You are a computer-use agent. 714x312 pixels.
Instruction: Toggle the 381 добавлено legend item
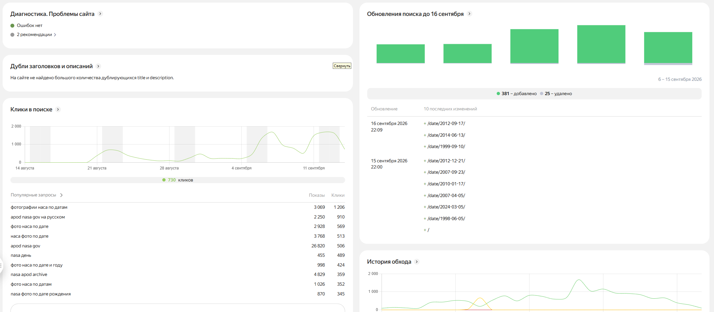(517, 94)
